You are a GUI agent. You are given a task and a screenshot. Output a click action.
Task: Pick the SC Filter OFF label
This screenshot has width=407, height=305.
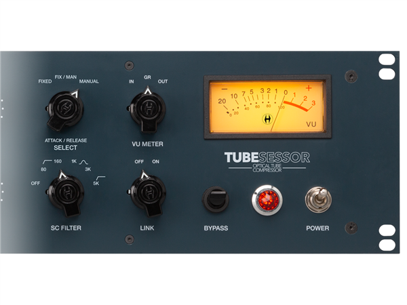tap(35, 184)
